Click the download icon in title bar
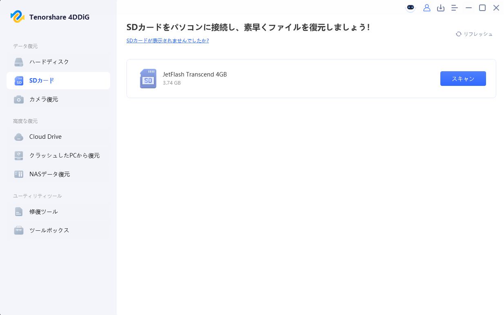Image resolution: width=504 pixels, height=315 pixels. tap(441, 8)
